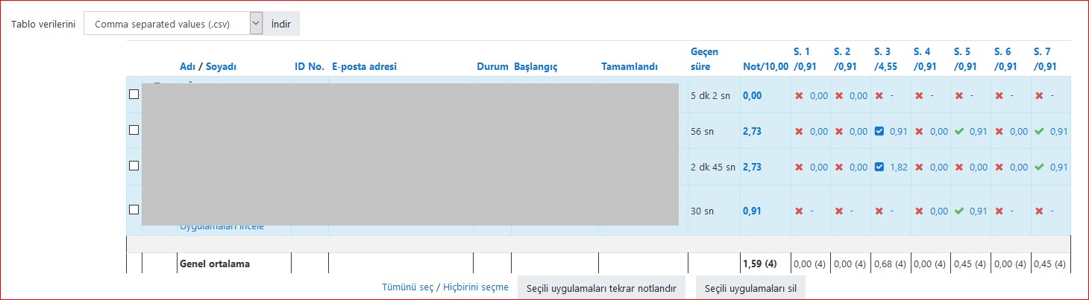The height and width of the screenshot is (300, 1089).
Task: Click red X in S. 4 of 30 sn row
Action: tap(919, 211)
